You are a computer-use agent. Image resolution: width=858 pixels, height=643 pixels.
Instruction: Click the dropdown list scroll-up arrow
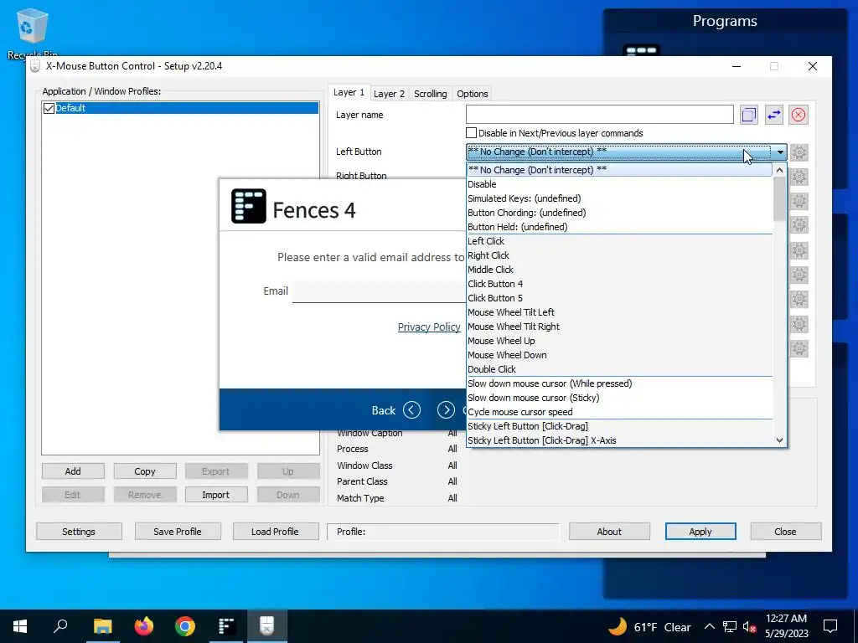[x=780, y=171]
